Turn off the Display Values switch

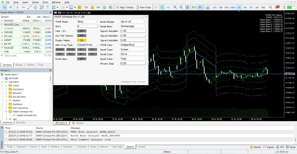pos(82,40)
